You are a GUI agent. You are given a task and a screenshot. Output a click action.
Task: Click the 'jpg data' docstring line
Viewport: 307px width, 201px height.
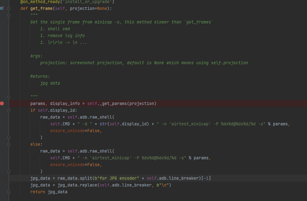50,83
